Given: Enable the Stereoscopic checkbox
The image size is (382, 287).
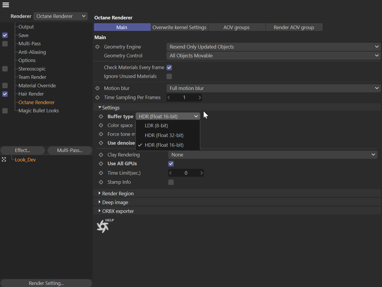Looking at the screenshot, I should [x=5, y=69].
